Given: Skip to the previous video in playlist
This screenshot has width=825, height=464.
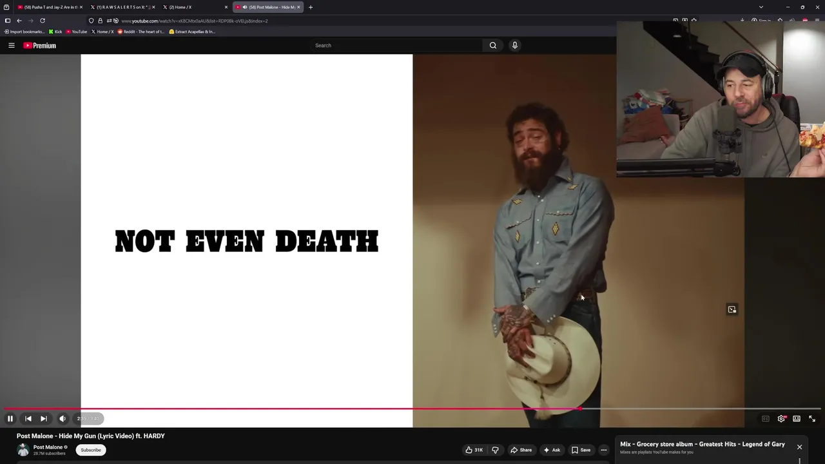Looking at the screenshot, I should click(x=28, y=419).
